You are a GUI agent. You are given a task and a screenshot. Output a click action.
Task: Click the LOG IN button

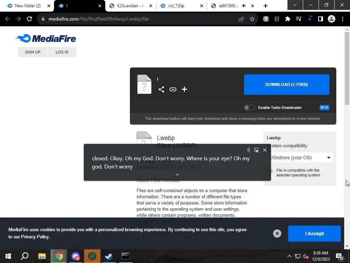click(x=62, y=52)
